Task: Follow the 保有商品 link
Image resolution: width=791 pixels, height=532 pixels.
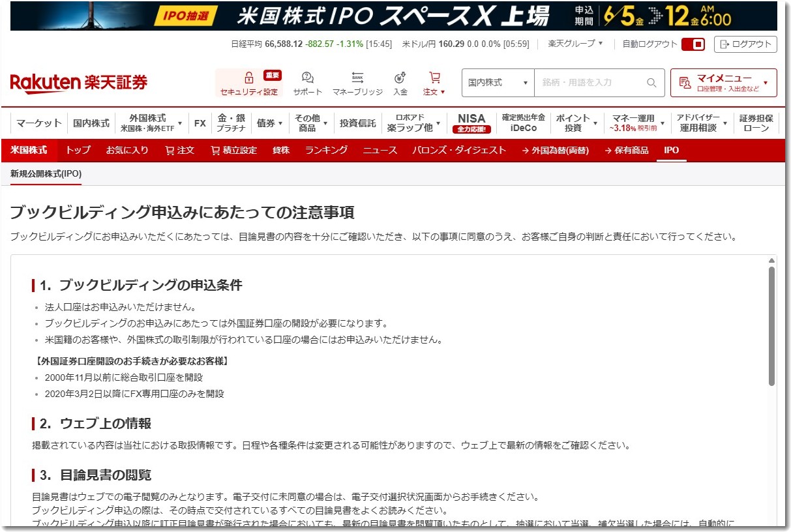Action: point(627,150)
